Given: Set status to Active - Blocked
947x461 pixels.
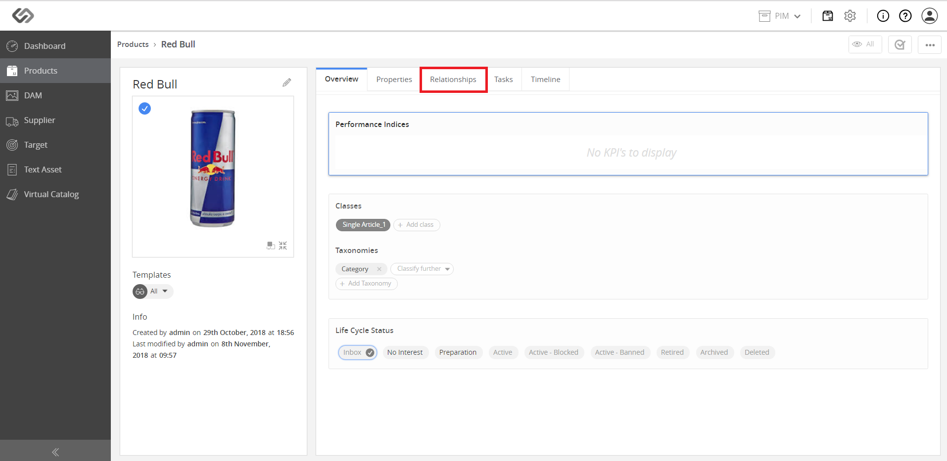Looking at the screenshot, I should tap(553, 352).
